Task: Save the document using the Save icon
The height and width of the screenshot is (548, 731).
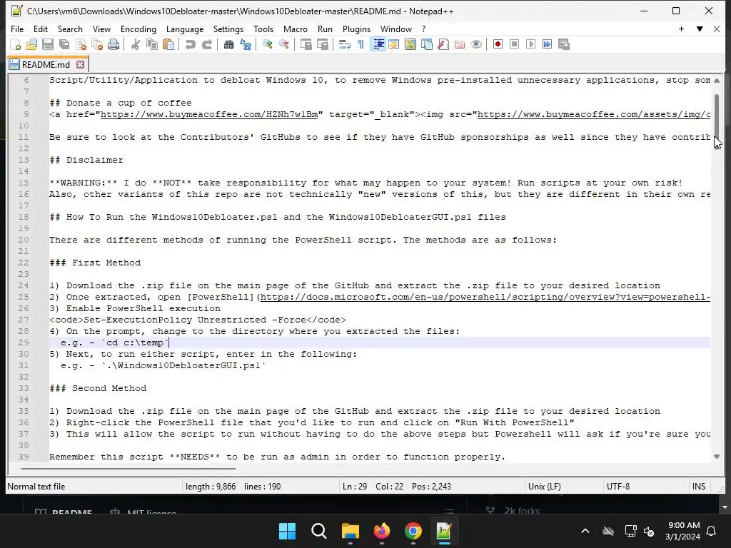Action: point(48,44)
